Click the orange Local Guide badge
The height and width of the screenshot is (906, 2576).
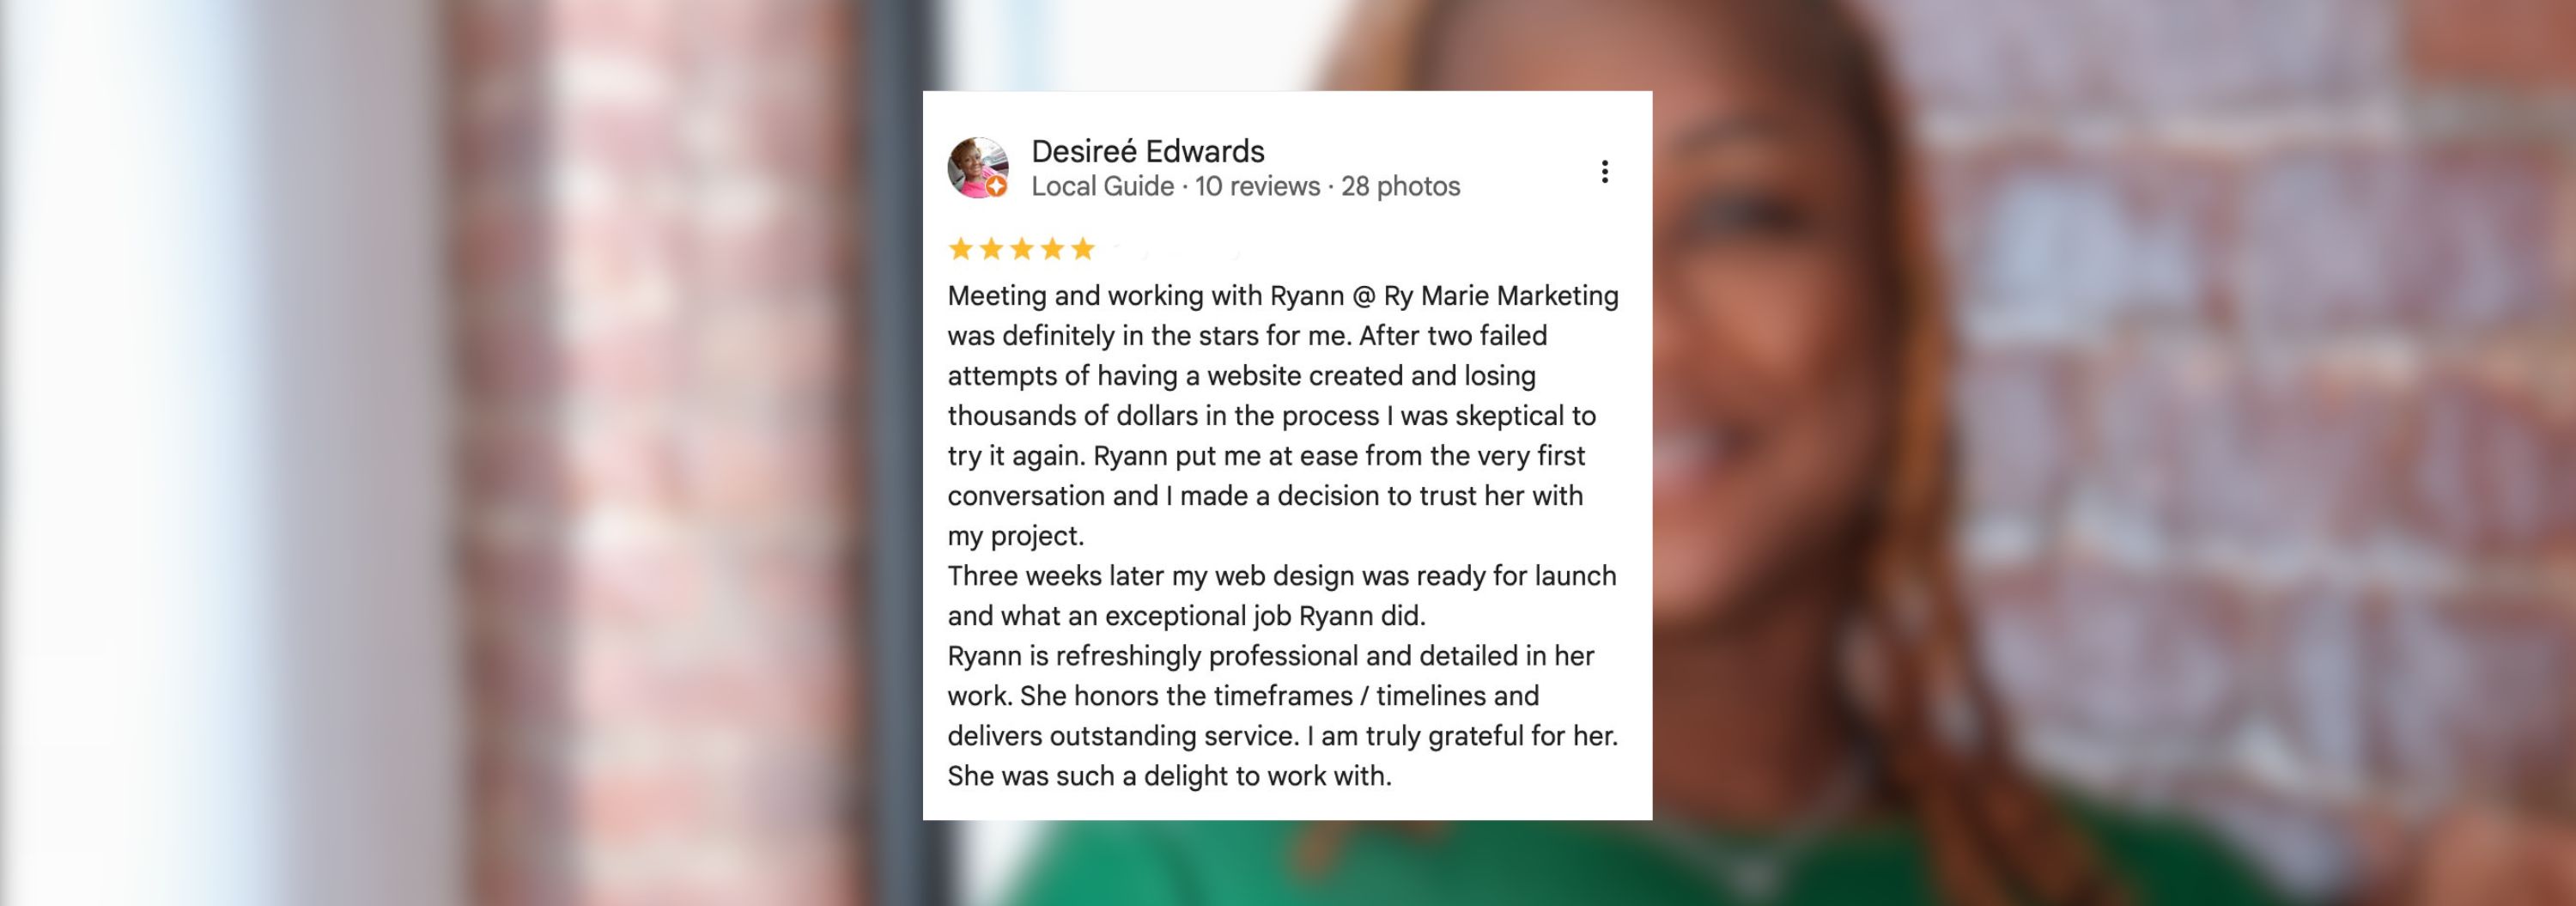(996, 187)
